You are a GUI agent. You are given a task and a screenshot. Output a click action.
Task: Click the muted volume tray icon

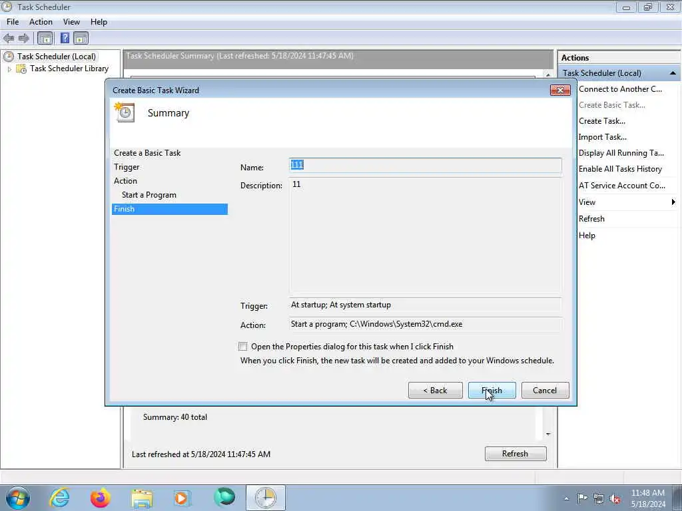click(x=615, y=498)
